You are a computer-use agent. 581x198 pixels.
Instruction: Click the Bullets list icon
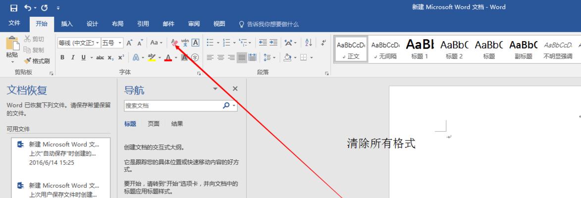click(x=210, y=43)
